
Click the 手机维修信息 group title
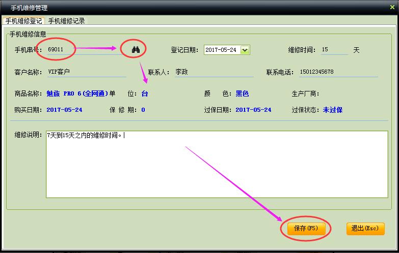(x=28, y=34)
